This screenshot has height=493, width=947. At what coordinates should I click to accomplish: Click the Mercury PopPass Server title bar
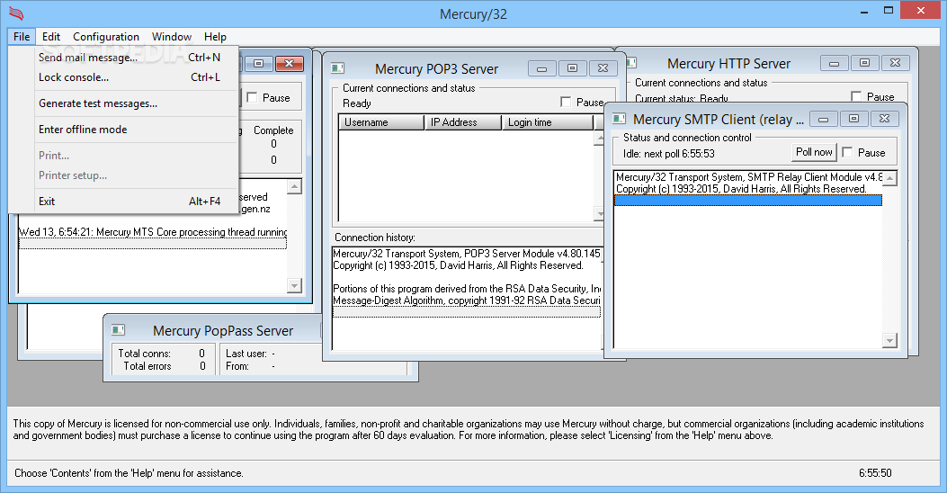pyautogui.click(x=223, y=330)
